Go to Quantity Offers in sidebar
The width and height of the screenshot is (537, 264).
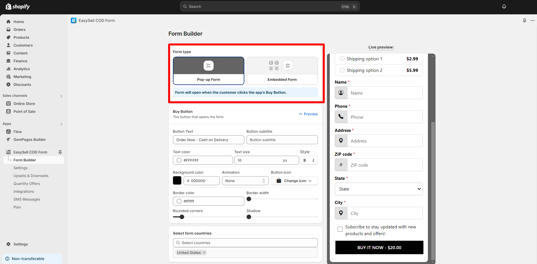pos(27,183)
